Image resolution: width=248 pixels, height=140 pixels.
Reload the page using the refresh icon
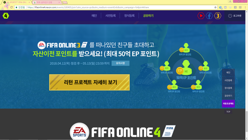click(x=11, y=7)
